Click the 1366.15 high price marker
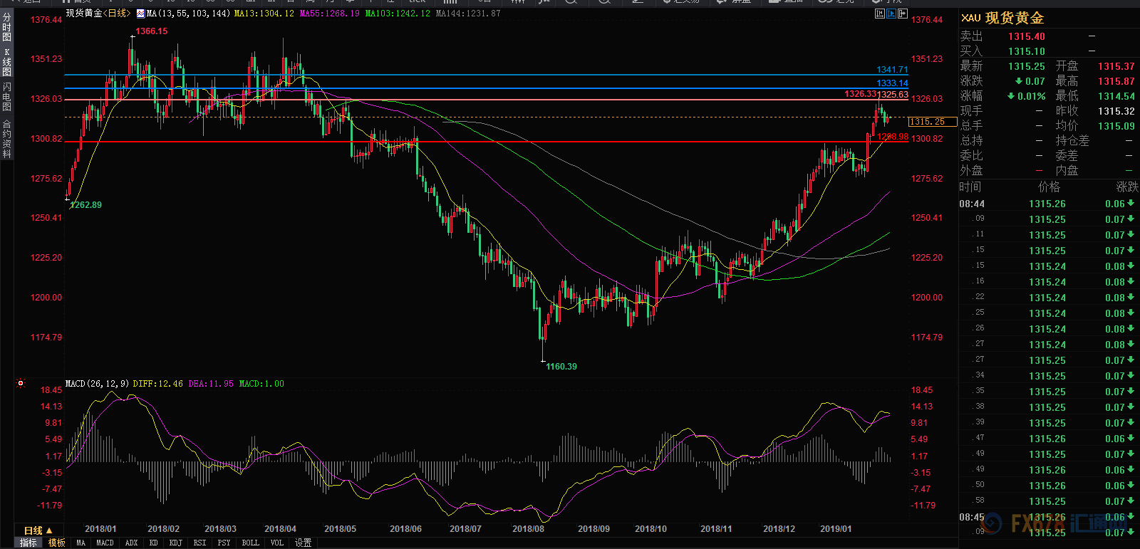 (152, 31)
